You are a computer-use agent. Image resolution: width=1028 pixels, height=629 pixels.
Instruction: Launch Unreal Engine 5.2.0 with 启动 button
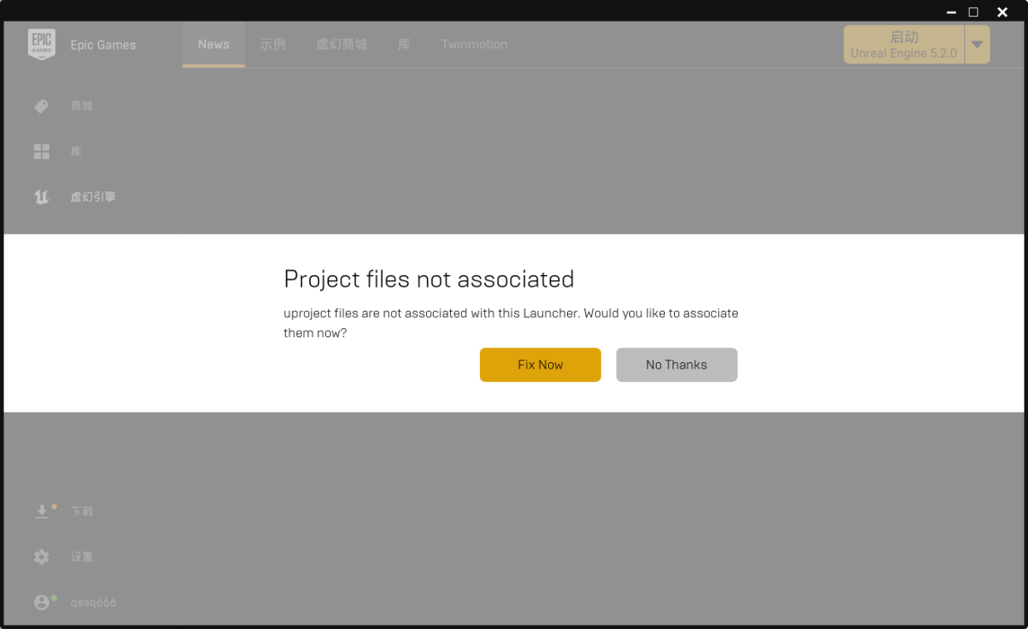pos(904,45)
